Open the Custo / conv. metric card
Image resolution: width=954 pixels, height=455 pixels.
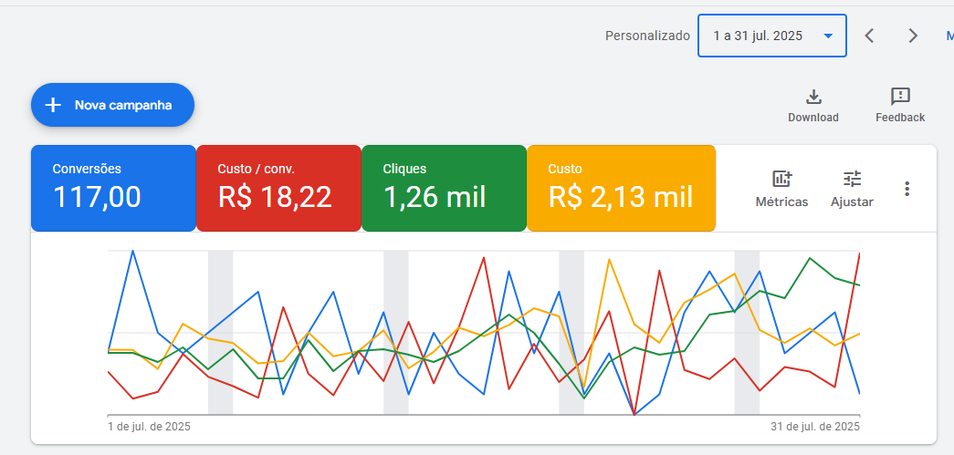click(278, 188)
